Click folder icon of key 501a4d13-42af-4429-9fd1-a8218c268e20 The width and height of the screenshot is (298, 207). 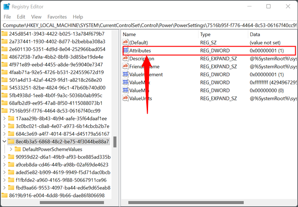tap(5, 80)
